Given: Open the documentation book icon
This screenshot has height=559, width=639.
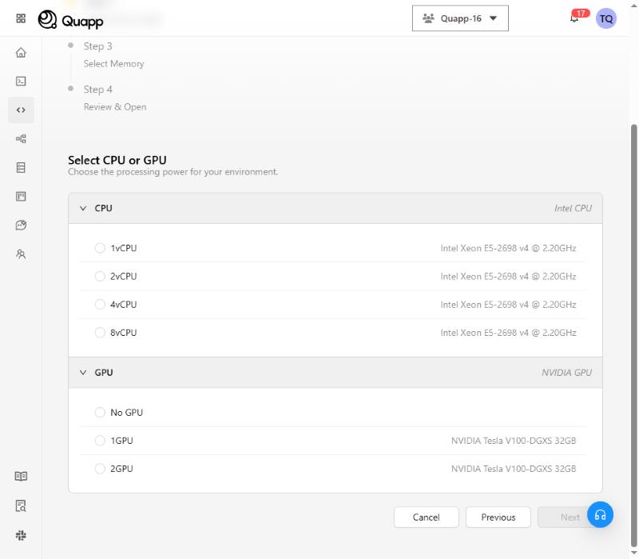Looking at the screenshot, I should tap(21, 476).
